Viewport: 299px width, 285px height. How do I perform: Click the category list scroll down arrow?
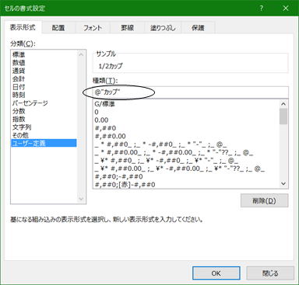[x=81, y=199]
